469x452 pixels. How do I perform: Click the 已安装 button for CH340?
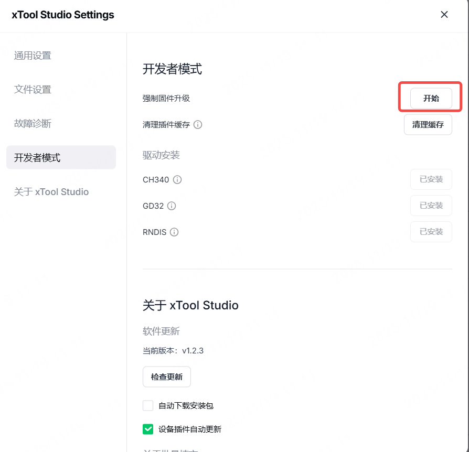pyautogui.click(x=431, y=179)
